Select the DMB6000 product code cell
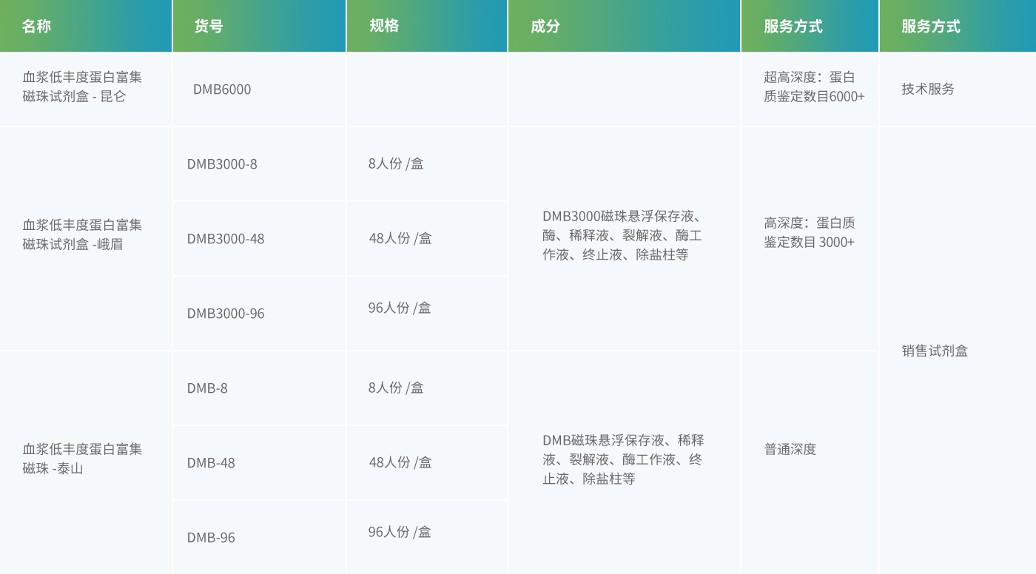 [x=222, y=90]
